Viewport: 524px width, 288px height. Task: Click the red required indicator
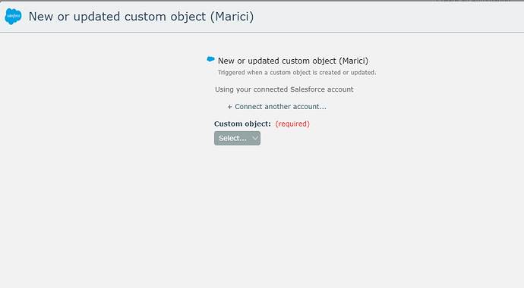coord(292,124)
